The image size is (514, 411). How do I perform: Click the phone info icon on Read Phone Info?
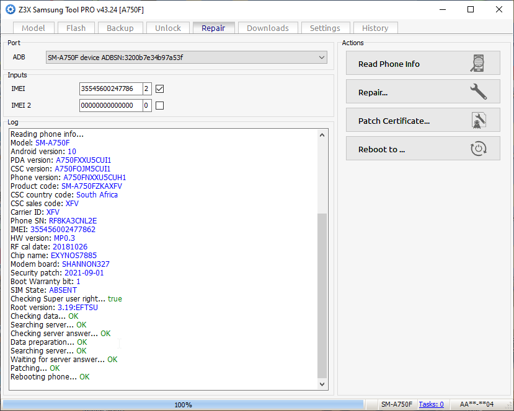(477, 64)
